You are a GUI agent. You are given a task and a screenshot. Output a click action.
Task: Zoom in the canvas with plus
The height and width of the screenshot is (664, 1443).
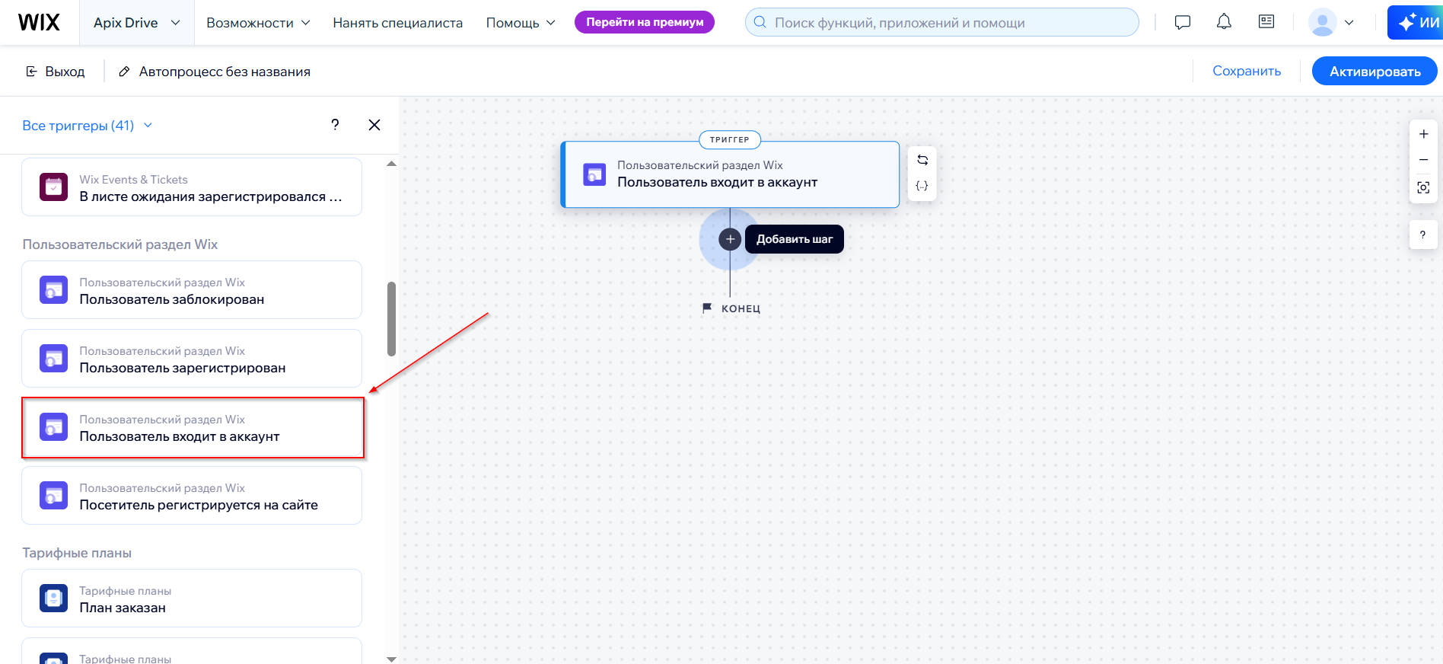pyautogui.click(x=1423, y=134)
